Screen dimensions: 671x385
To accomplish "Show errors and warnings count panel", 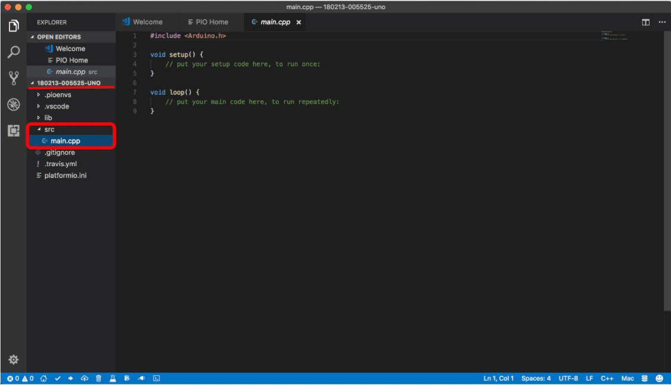I will coord(20,378).
